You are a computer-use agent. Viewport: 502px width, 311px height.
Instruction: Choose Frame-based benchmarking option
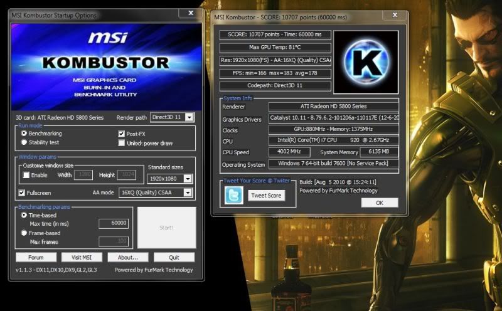24,233
